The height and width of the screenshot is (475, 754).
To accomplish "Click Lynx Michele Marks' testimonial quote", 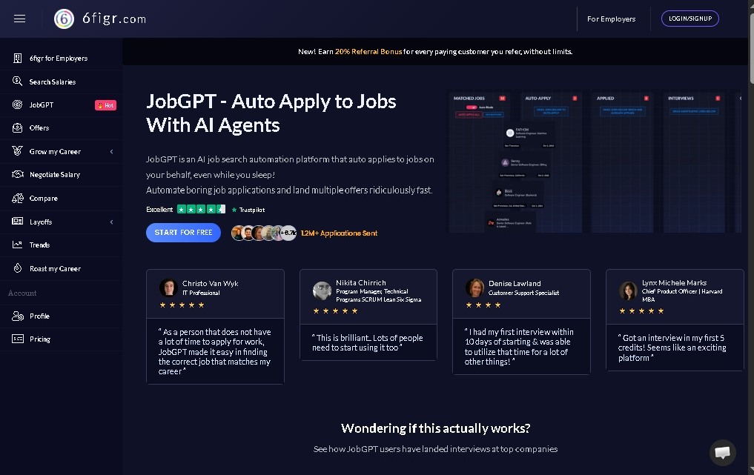I will [x=672, y=348].
